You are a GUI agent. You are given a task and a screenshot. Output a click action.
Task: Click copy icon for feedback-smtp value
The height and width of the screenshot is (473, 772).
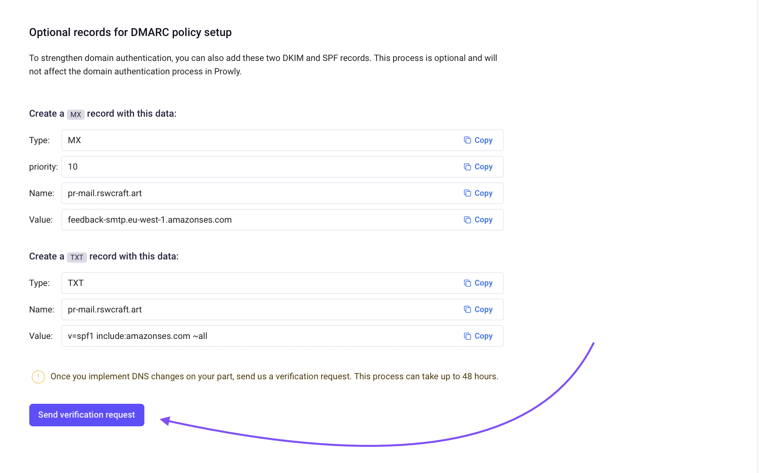467,220
